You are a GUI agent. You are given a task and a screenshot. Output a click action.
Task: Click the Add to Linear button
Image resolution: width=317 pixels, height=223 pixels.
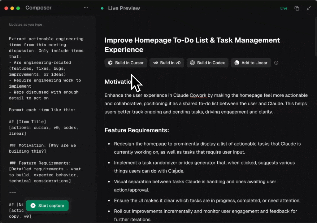[x=251, y=63]
